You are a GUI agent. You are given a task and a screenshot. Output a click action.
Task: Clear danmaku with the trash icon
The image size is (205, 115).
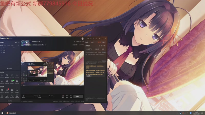tap(103, 52)
